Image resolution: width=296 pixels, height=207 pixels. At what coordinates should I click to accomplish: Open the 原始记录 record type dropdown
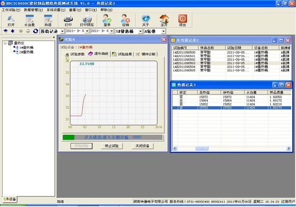62,31
